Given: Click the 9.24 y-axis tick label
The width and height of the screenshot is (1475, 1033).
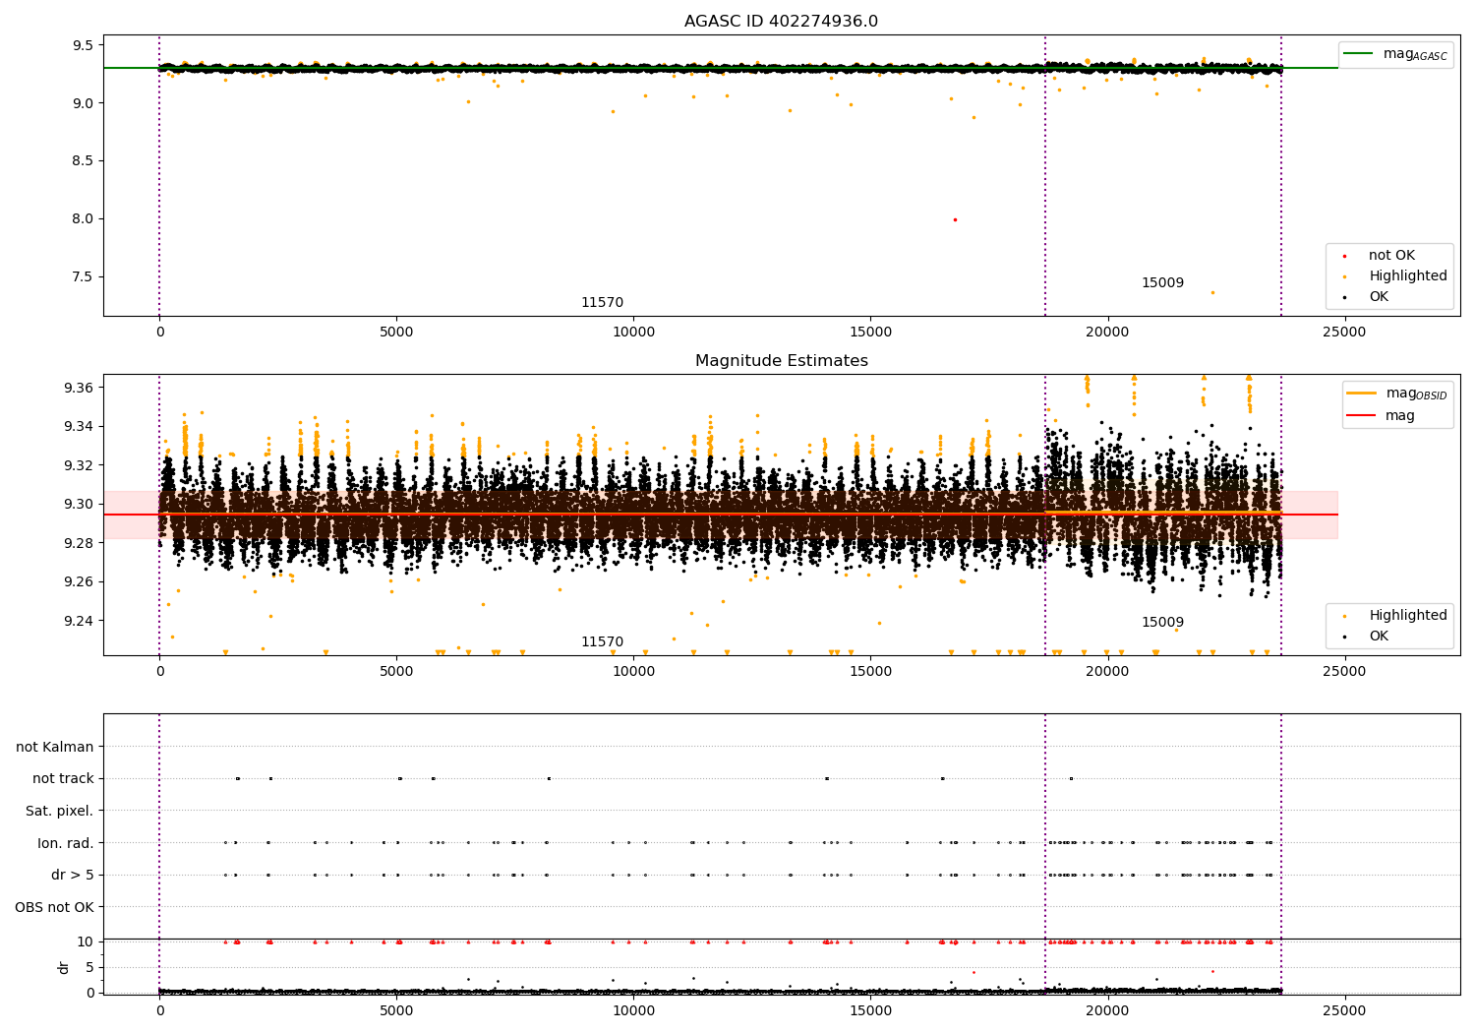Looking at the screenshot, I should (79, 621).
